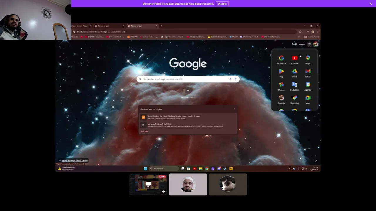Image resolution: width=376 pixels, height=211 pixels.
Task: Open Traduction from the Google apps panel
Action: coord(294,86)
